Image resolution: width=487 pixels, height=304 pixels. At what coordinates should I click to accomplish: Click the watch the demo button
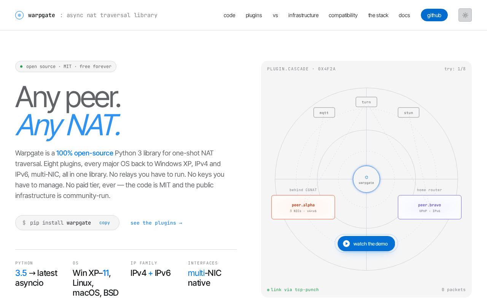click(x=366, y=244)
